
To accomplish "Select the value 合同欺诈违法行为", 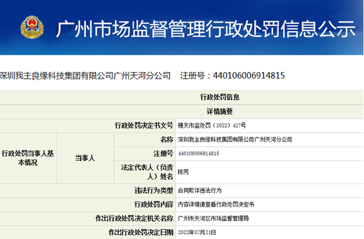I will point(200,190).
